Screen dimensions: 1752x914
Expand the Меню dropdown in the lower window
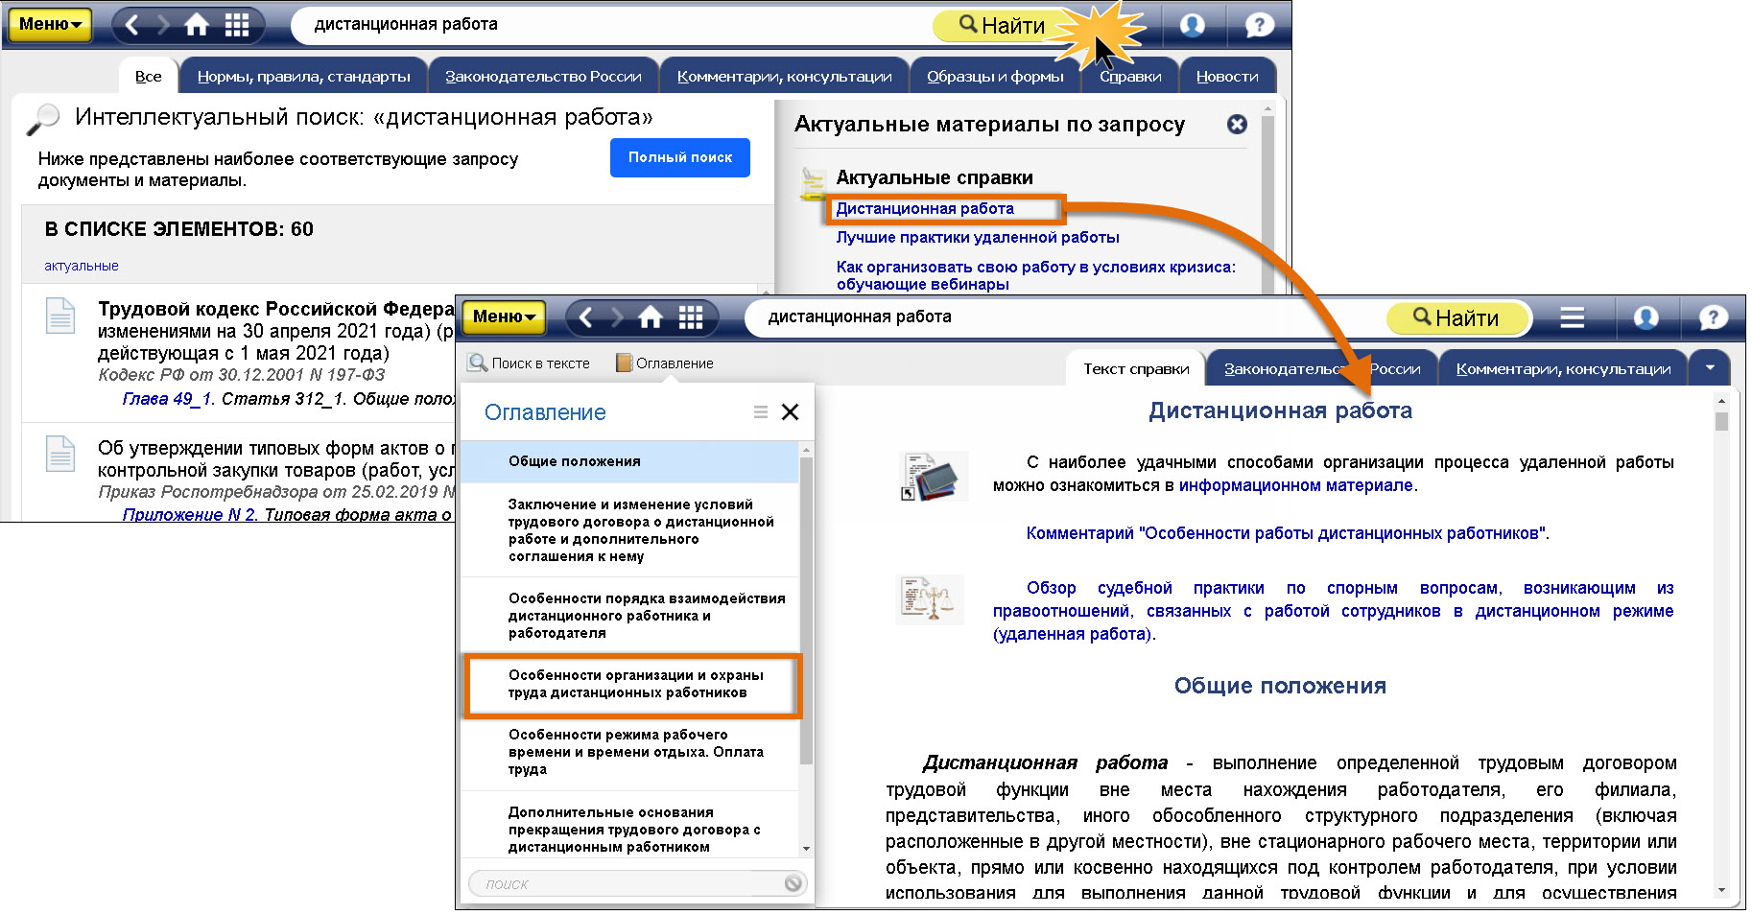[504, 317]
